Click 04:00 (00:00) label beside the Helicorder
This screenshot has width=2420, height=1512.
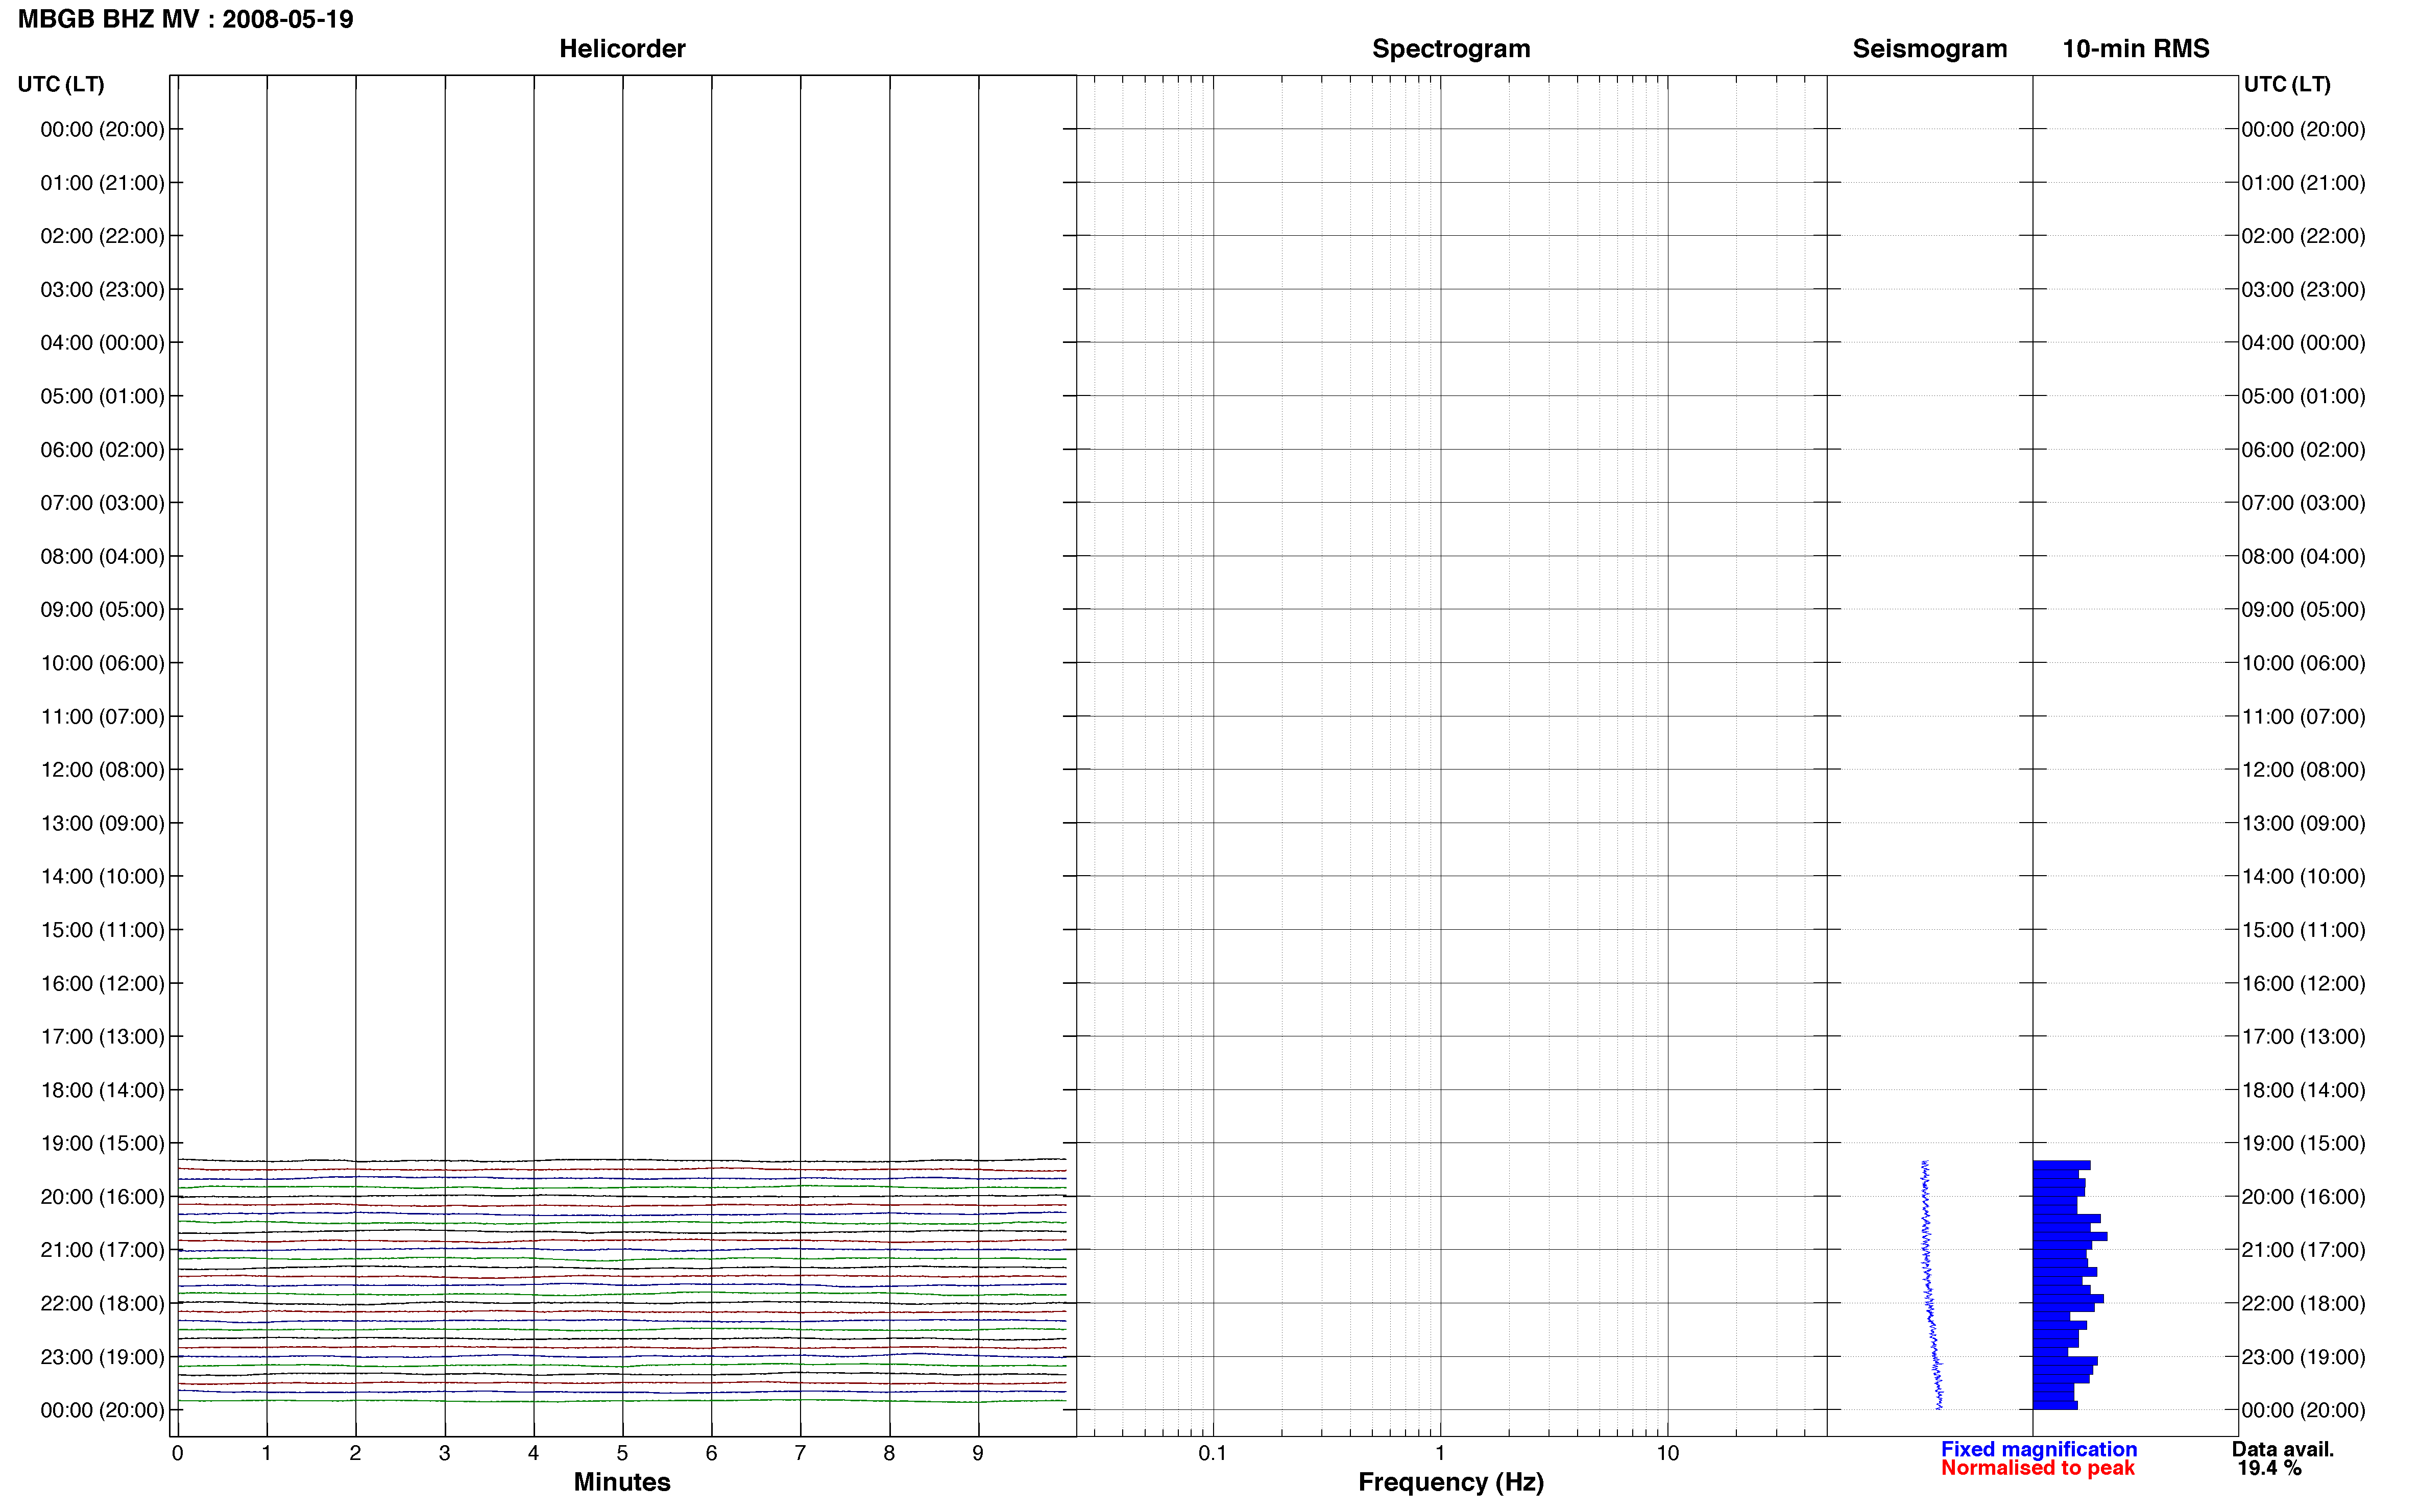pos(102,343)
